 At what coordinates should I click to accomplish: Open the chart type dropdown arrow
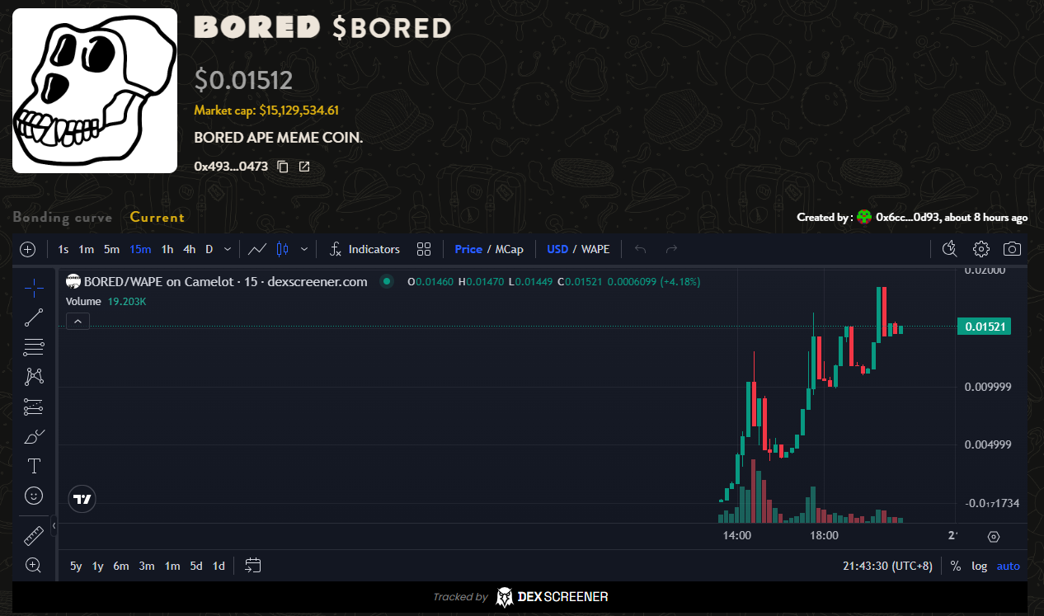tap(304, 249)
